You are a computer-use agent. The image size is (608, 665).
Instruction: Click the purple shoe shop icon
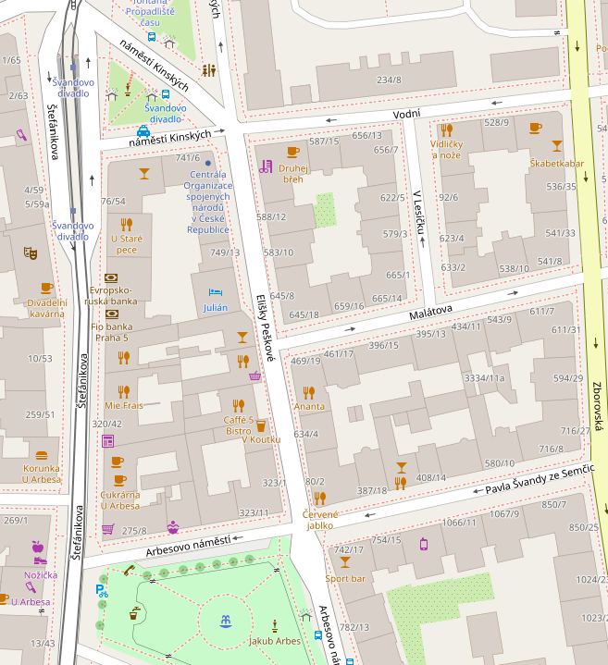41,560
